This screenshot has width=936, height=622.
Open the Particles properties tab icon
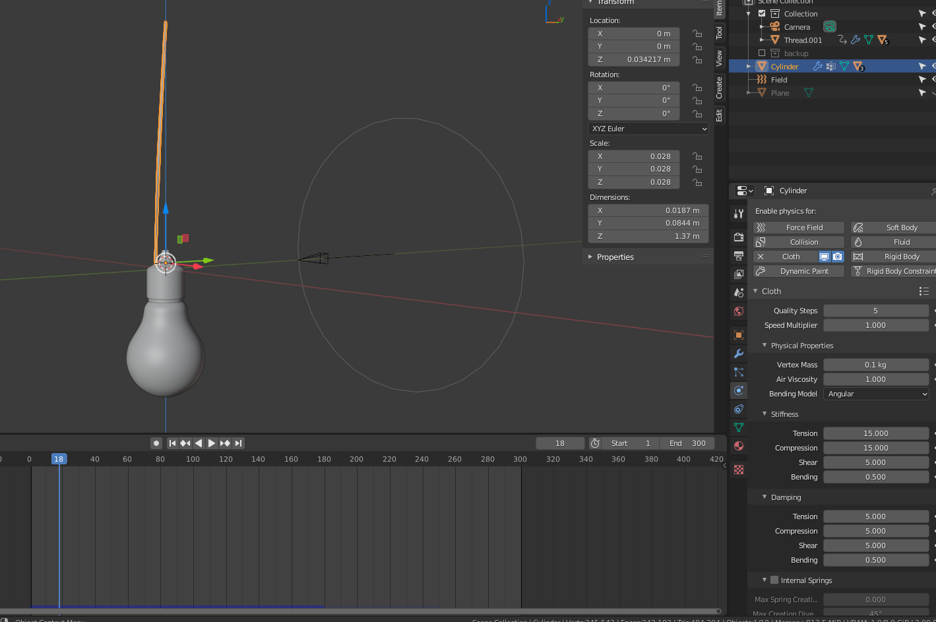[x=739, y=372]
